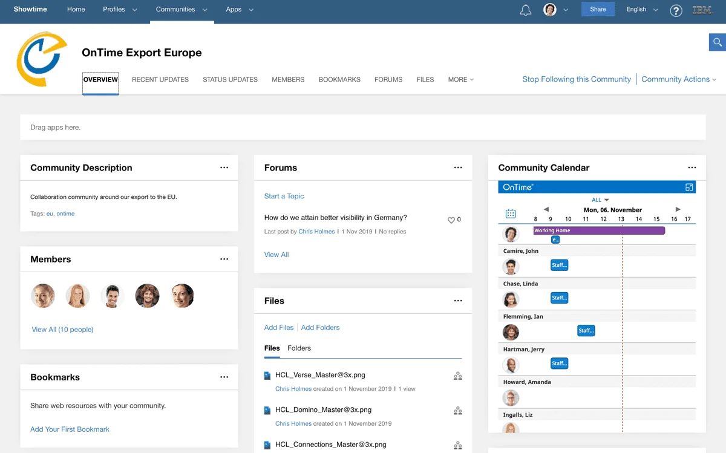This screenshot has width=726, height=453.
Task: Switch to Status Updates tab
Action: tap(230, 80)
